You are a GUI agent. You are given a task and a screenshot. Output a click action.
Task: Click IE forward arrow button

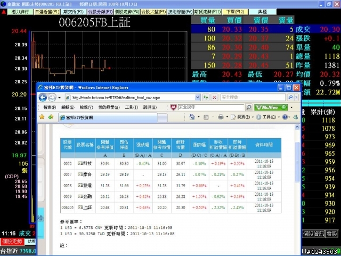52,97
